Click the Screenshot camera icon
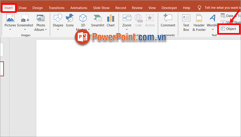This screenshot has width=241, height=137. (x=25, y=18)
